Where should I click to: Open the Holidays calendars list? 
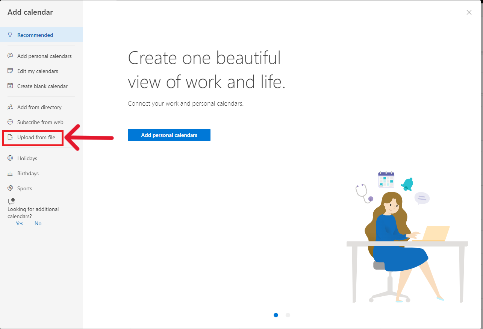(41, 158)
